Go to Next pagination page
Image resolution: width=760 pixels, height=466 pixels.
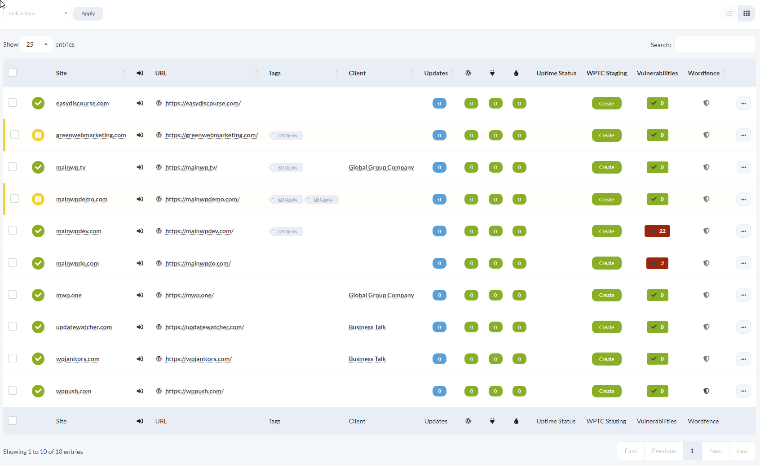click(x=716, y=451)
